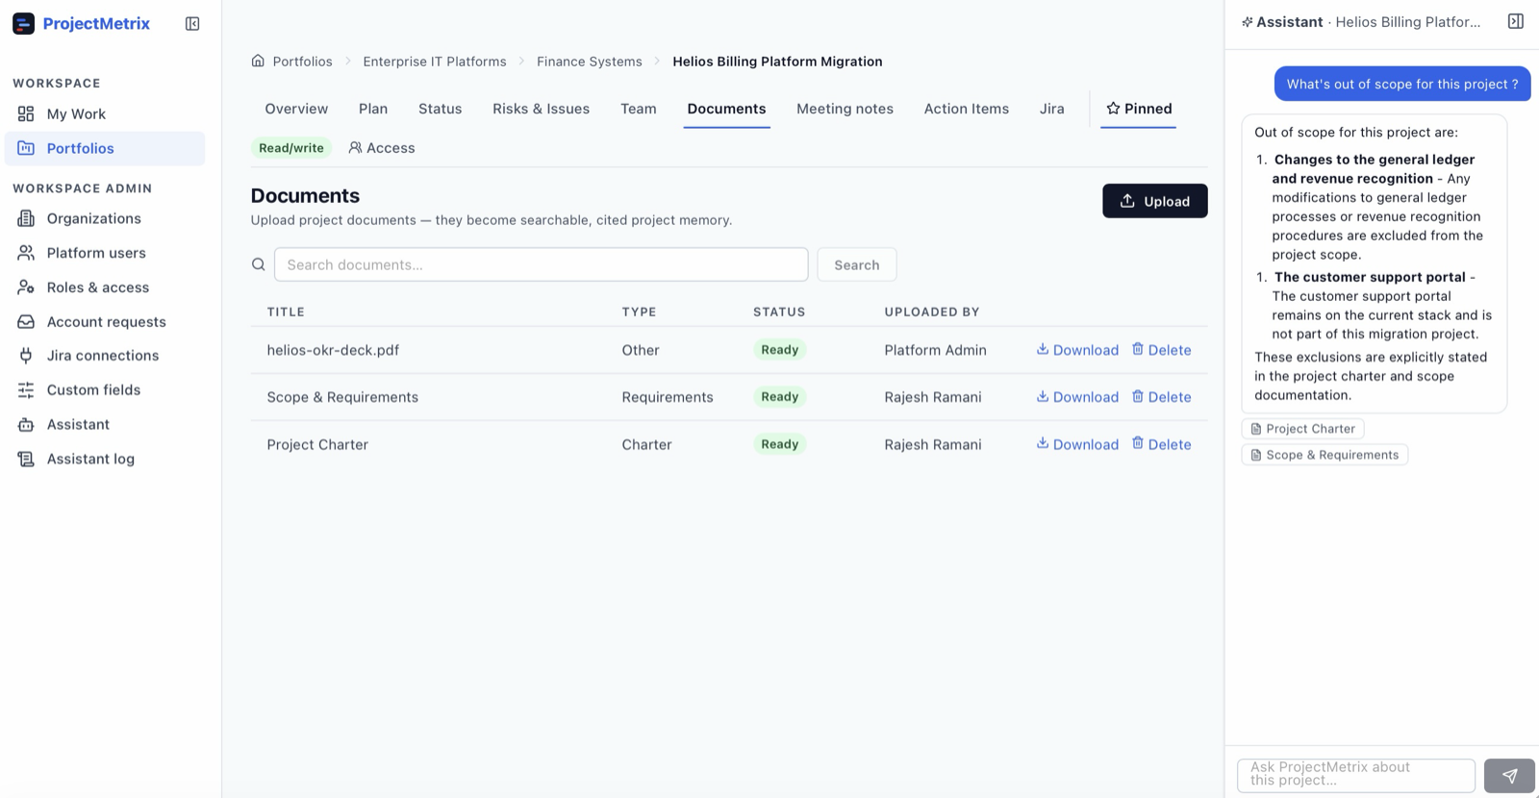Viewport: 1539px width, 798px height.
Task: Open Roles & access page
Action: coord(105,287)
